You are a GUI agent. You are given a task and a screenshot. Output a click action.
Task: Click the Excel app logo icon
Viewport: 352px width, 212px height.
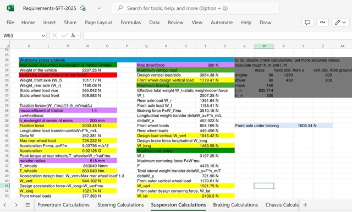click(x=10, y=8)
